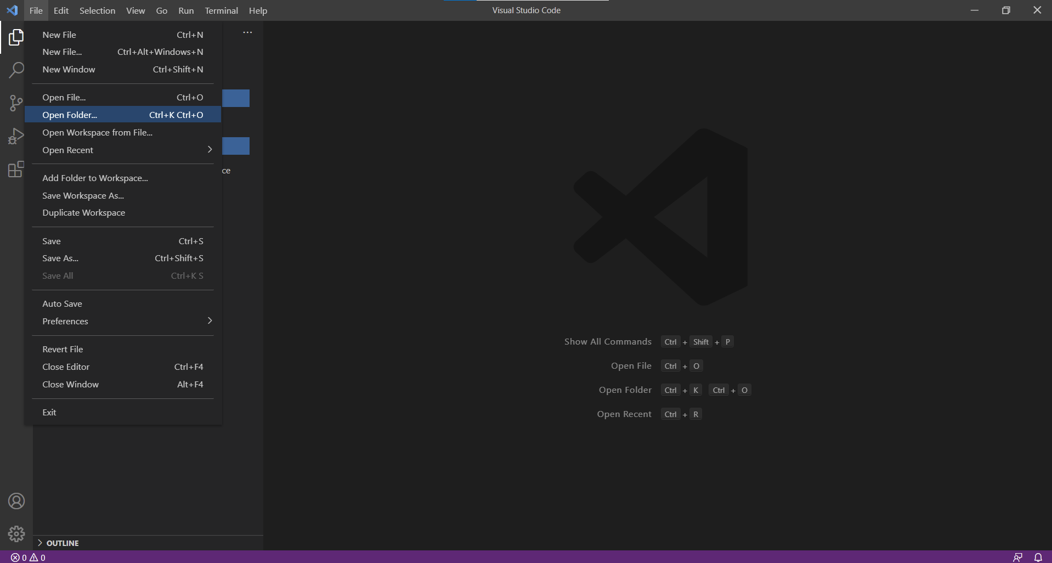
Task: Expand the Open Recent submenu
Action: tap(123, 150)
